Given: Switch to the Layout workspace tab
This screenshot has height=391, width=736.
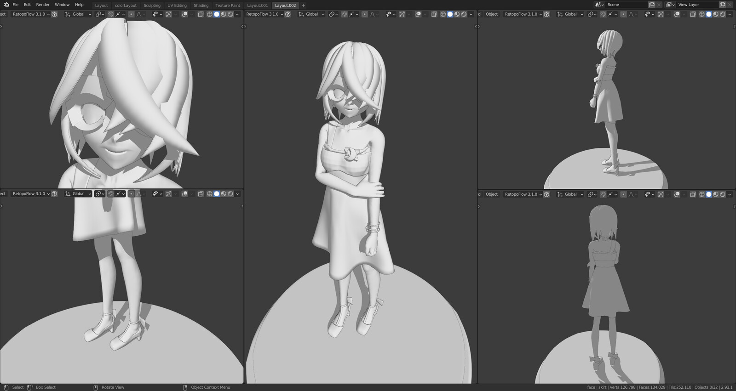Looking at the screenshot, I should click(101, 6).
